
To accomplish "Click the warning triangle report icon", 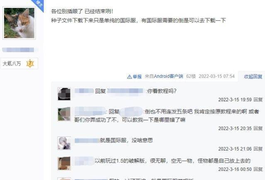I will [129, 77].
